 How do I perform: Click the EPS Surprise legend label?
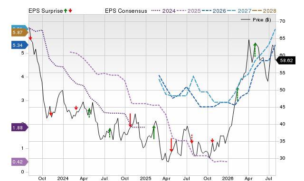pyautogui.click(x=46, y=11)
